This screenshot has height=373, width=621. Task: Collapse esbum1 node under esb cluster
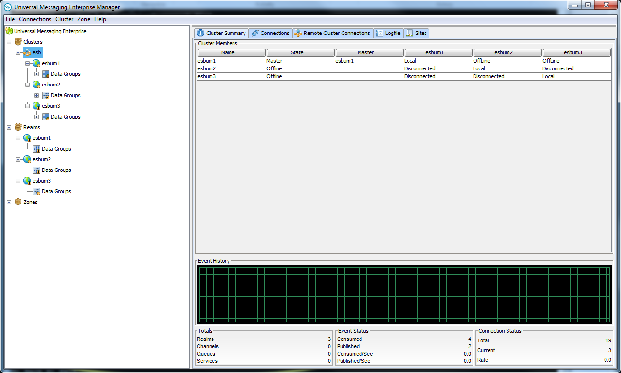click(x=28, y=63)
